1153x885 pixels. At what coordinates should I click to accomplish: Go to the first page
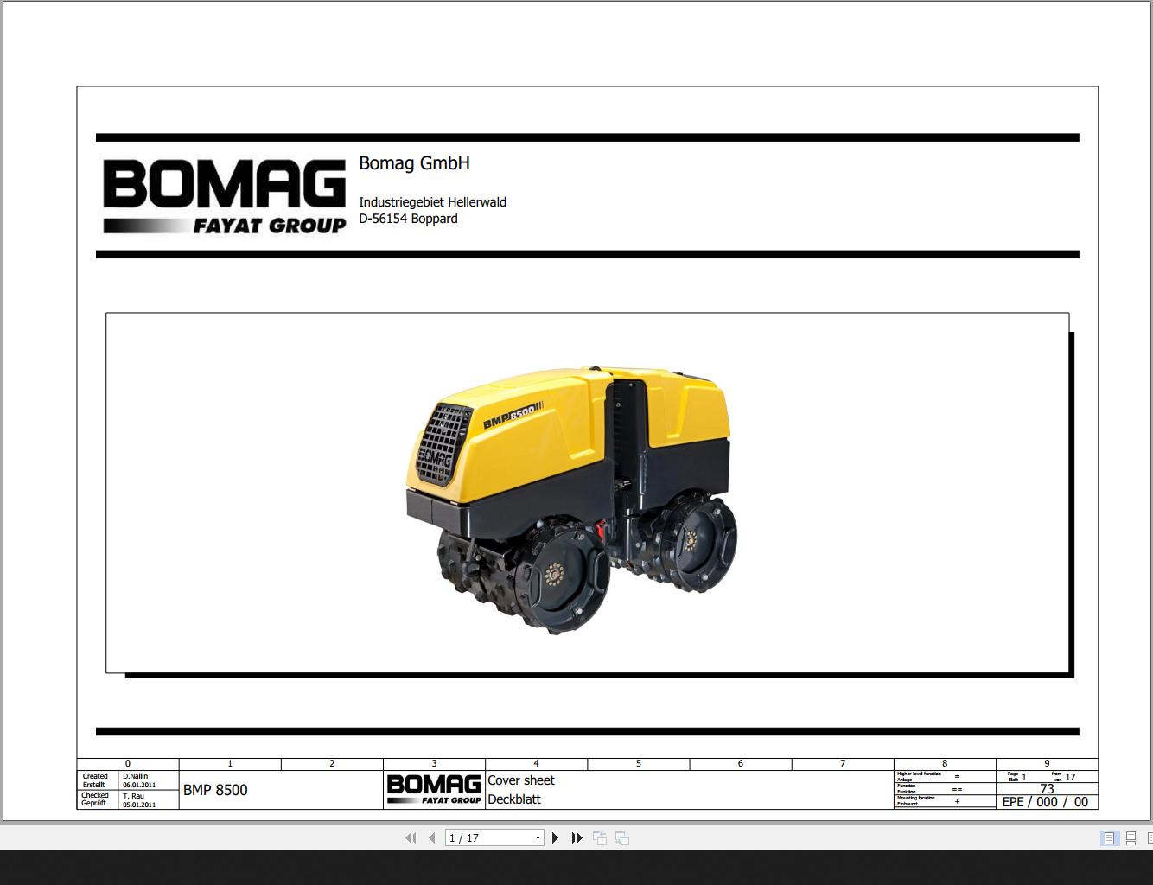coord(411,837)
